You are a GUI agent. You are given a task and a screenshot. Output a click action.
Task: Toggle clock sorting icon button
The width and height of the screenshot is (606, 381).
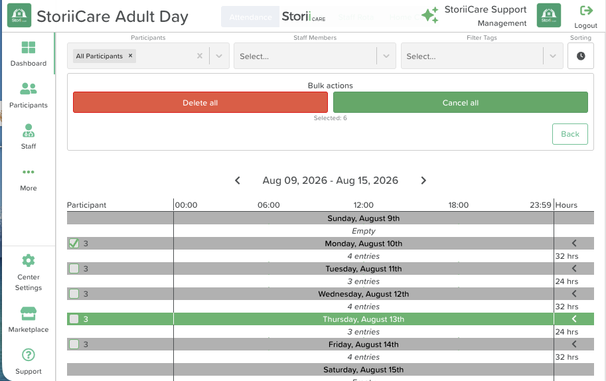581,56
